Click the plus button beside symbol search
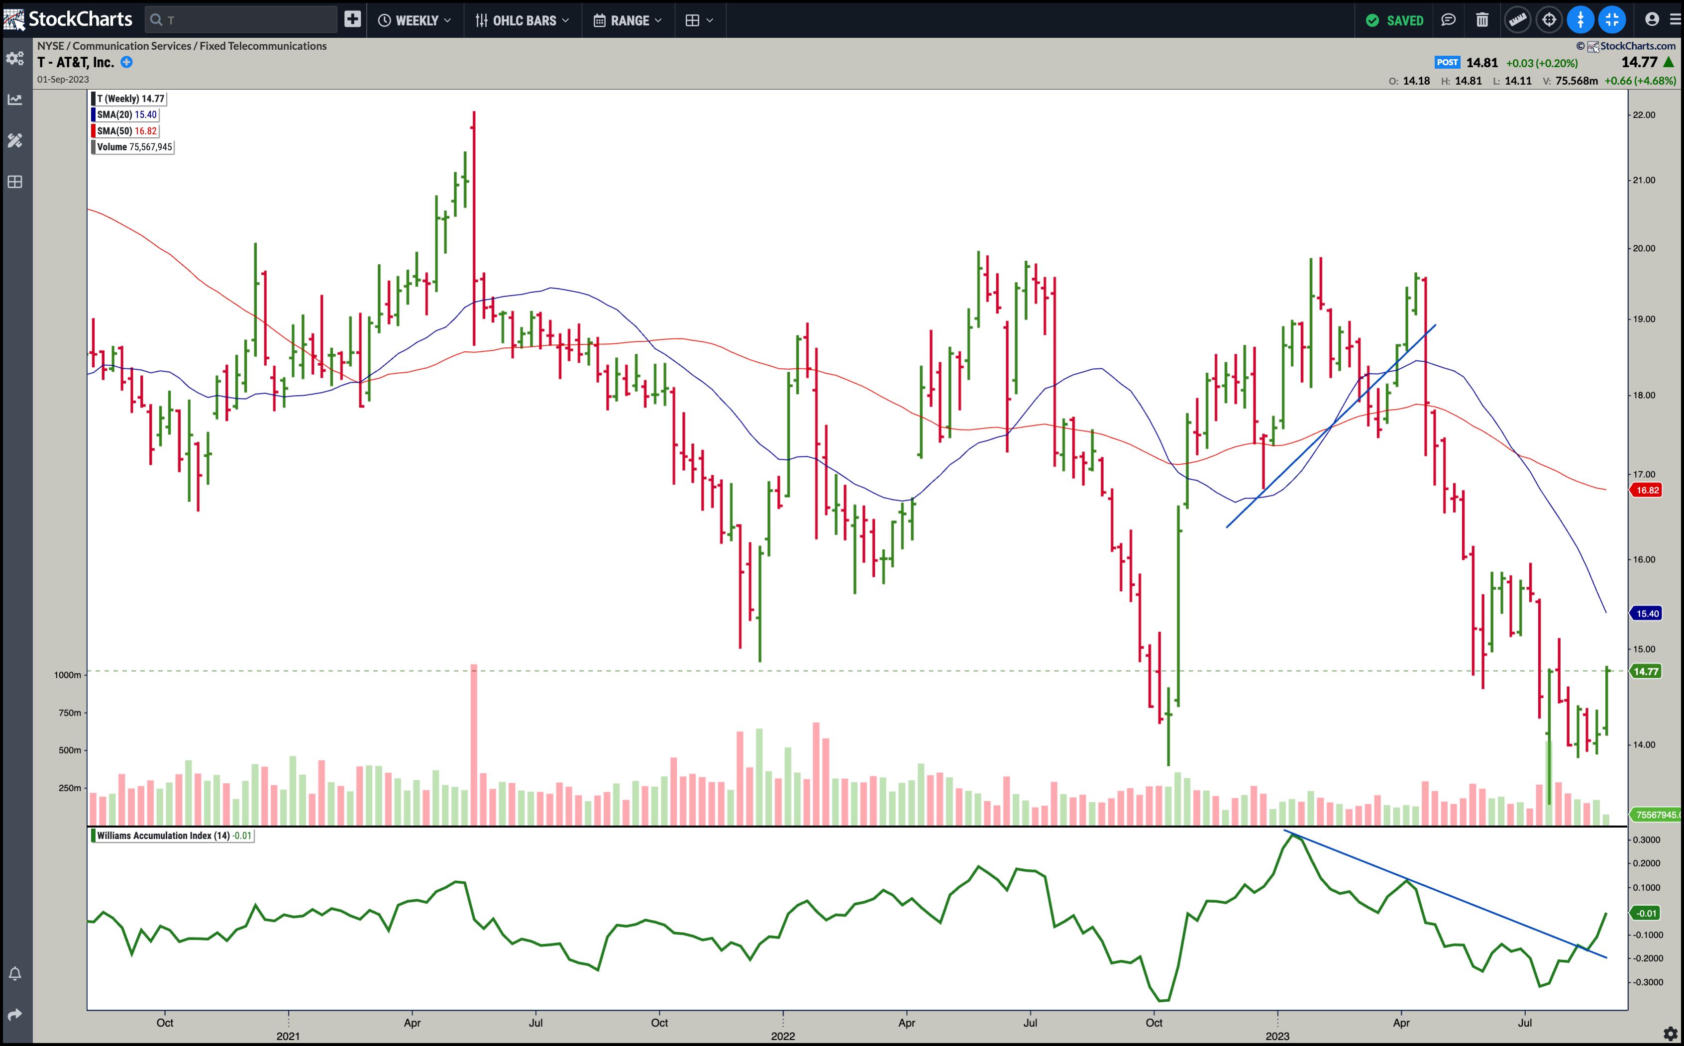The width and height of the screenshot is (1684, 1046). (352, 19)
